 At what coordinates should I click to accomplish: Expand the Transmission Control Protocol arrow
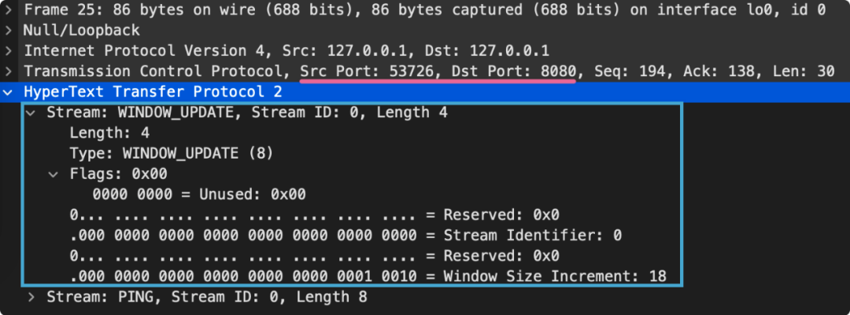click(9, 71)
